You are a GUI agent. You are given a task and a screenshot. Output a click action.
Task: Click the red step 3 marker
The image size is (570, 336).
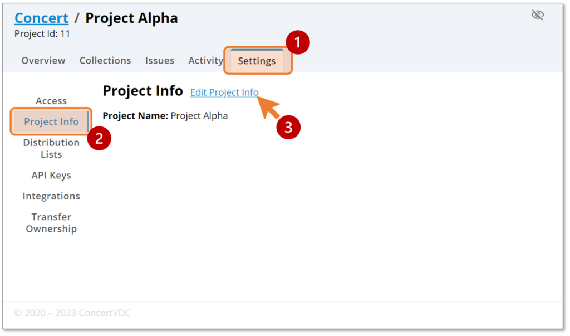[288, 127]
